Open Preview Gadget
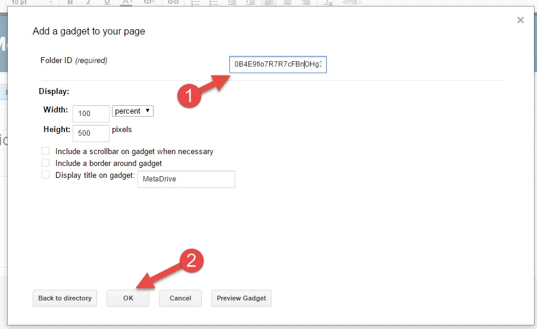 click(241, 298)
